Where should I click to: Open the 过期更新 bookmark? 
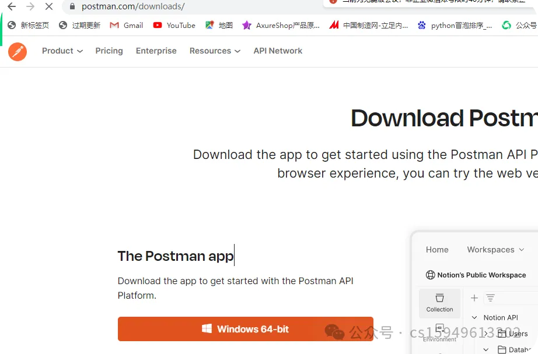pyautogui.click(x=79, y=26)
